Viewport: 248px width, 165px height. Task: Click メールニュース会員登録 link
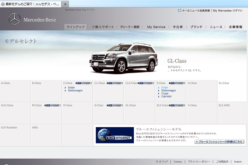(x=196, y=10)
